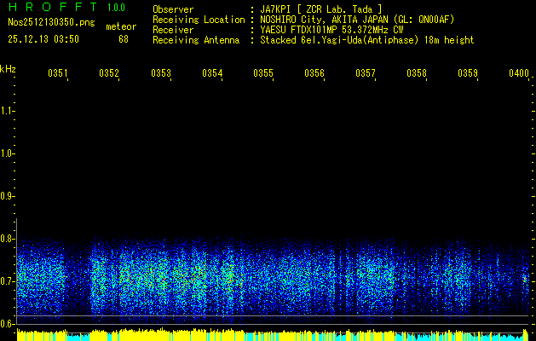
Task: Select the Stacked 6el Yagi-Uda antenna text
Action: tap(367, 40)
